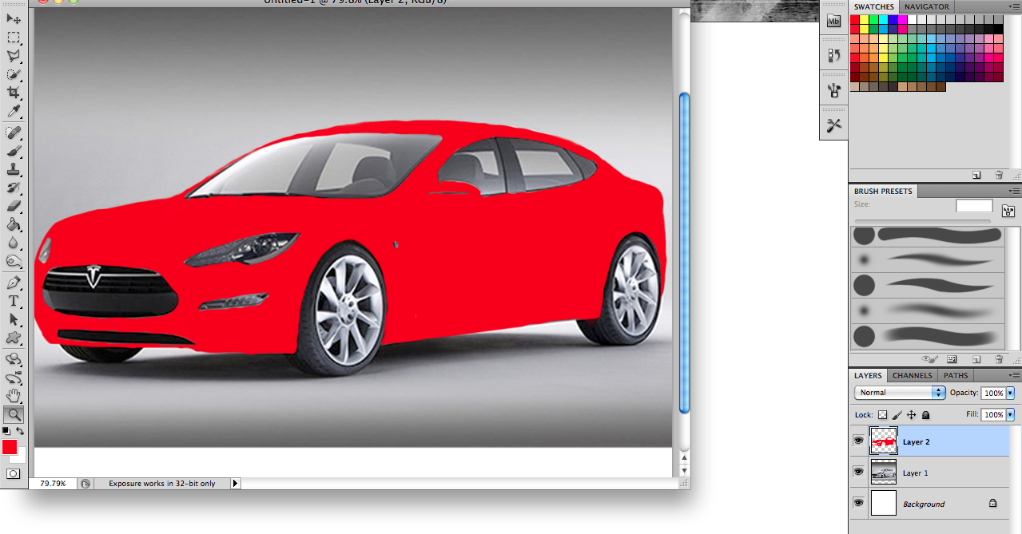
Task: Open the Brush presets dock icon
Action: pos(834,90)
